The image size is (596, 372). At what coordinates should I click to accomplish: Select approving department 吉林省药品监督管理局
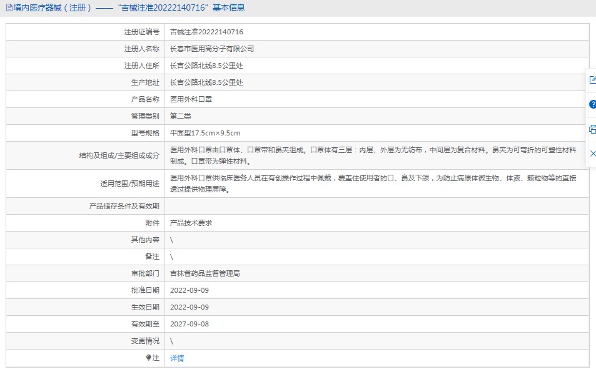point(205,273)
